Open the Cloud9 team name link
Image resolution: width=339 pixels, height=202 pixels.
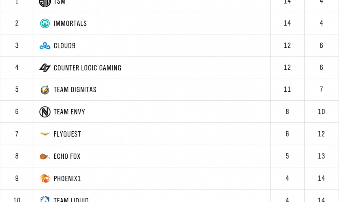tap(64, 46)
